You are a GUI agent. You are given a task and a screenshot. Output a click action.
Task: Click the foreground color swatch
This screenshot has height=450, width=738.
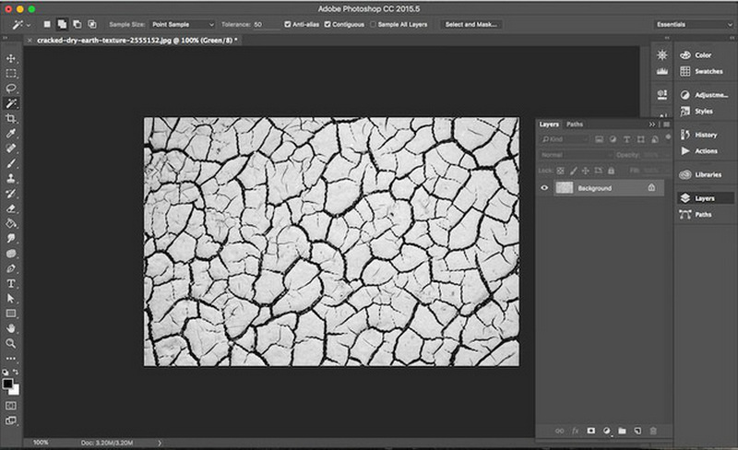click(8, 382)
